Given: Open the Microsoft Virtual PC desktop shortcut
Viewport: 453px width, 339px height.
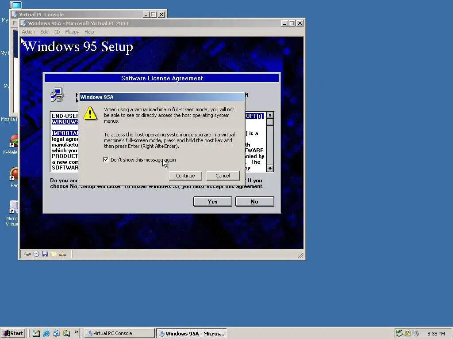Looking at the screenshot, I should coord(13,207).
